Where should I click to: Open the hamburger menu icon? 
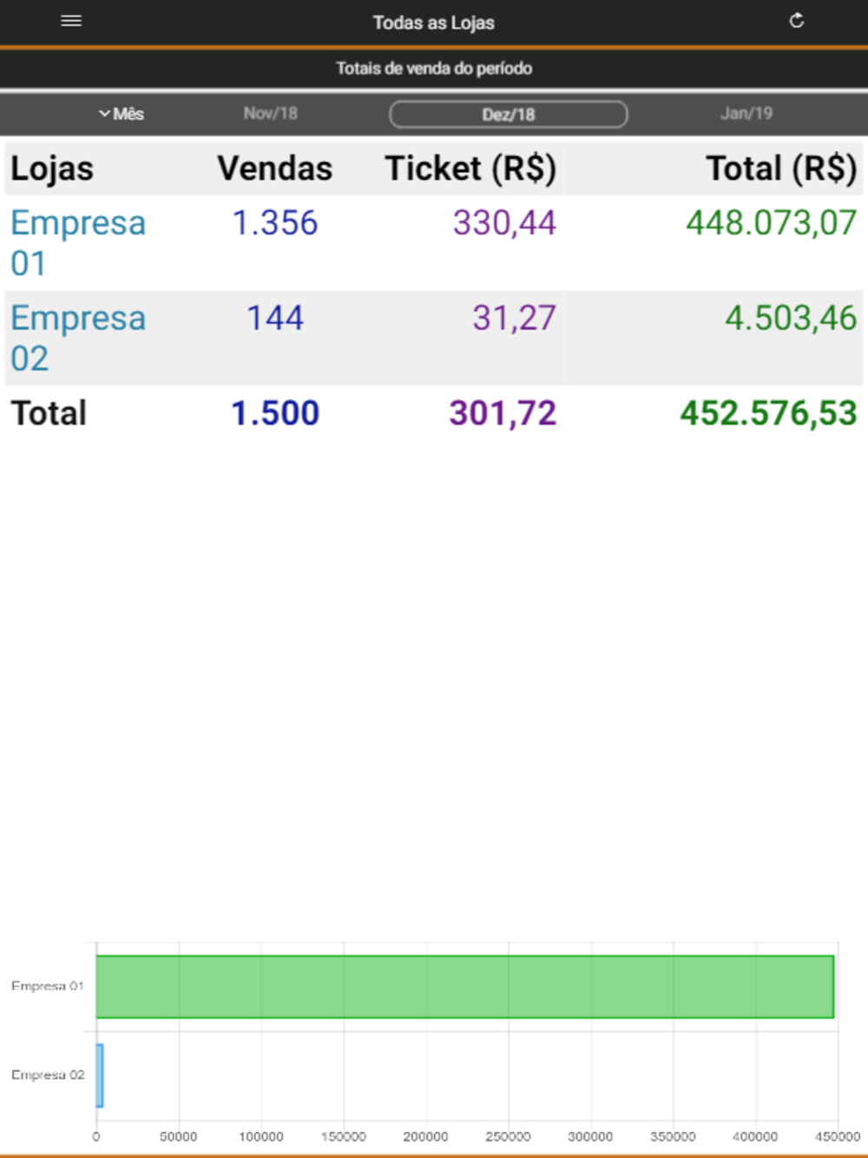71,21
